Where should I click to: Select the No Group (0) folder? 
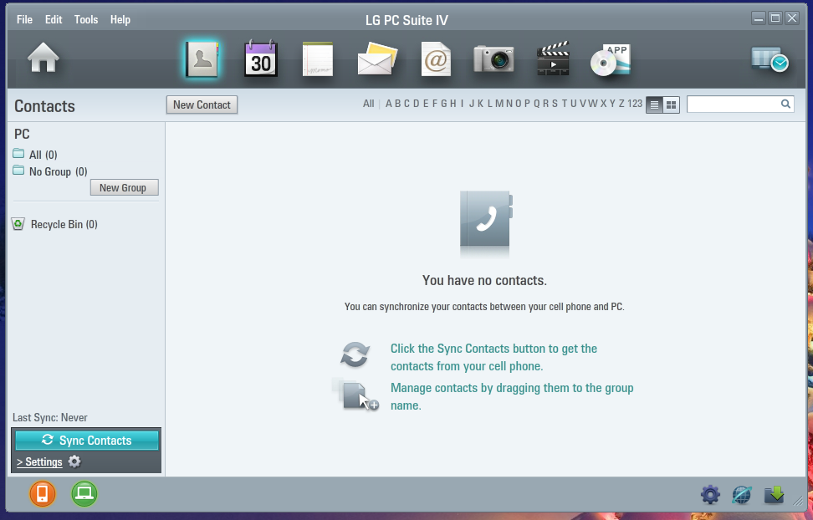[x=50, y=171]
